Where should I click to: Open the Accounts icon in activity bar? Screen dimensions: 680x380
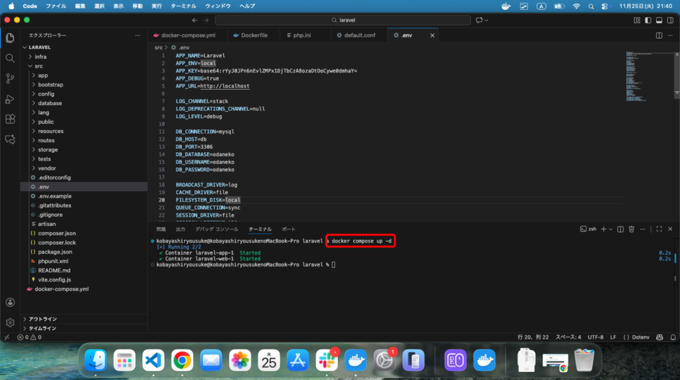tap(10, 302)
